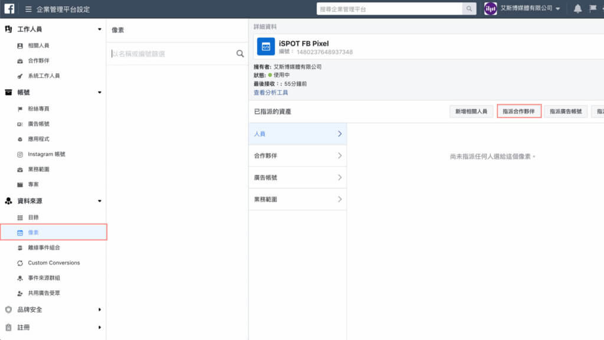Click the Facebook logo icon

point(9,8)
